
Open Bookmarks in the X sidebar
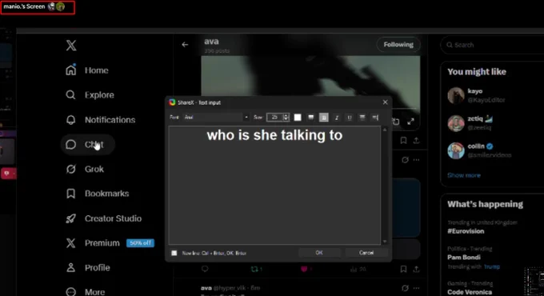tap(97, 194)
